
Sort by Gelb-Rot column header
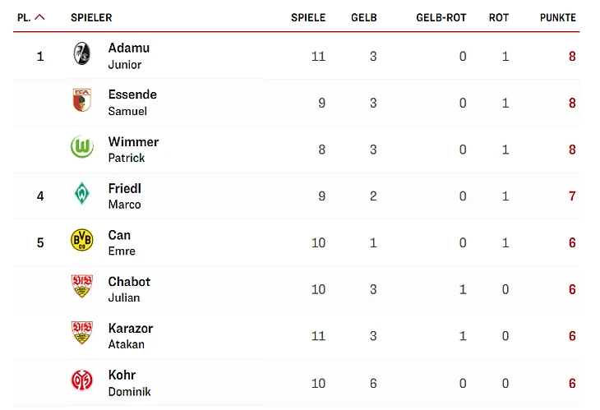441,17
